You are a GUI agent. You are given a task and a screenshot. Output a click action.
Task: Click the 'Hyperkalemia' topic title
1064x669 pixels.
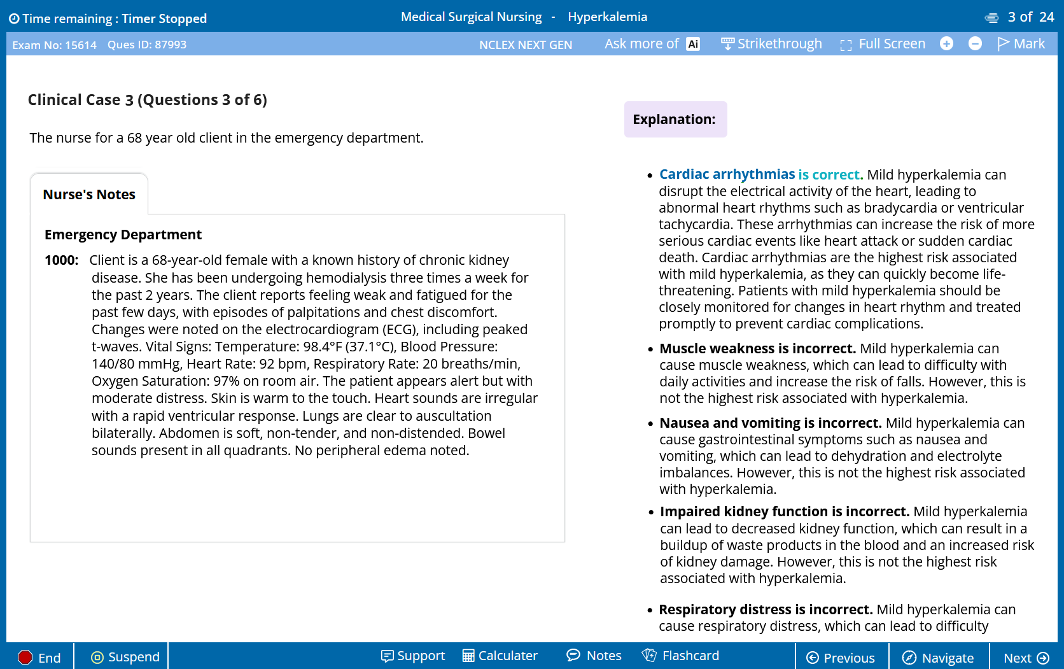pyautogui.click(x=608, y=17)
